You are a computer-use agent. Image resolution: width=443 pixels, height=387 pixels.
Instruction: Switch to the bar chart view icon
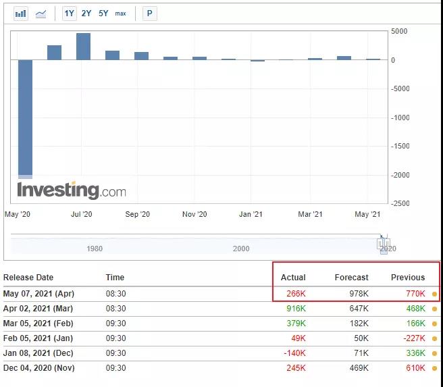click(x=21, y=14)
